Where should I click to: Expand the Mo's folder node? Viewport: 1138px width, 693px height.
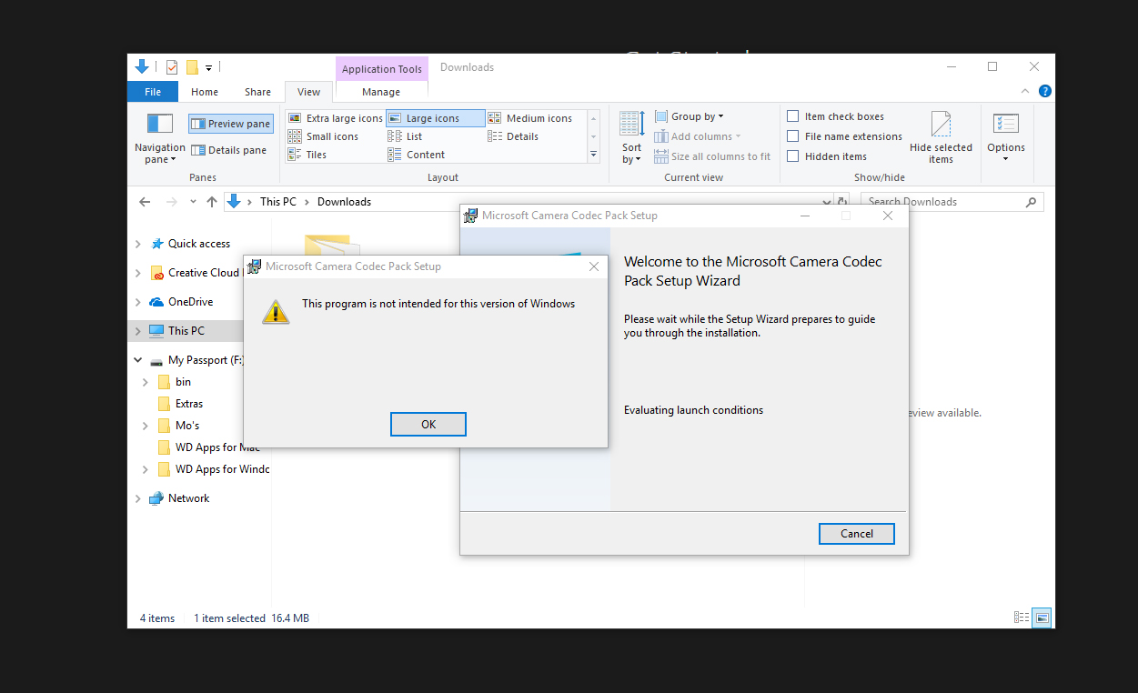146,426
